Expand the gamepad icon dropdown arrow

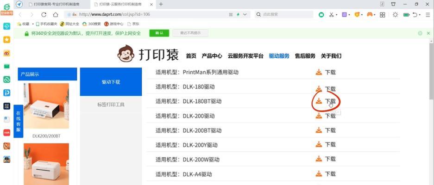click(x=375, y=15)
